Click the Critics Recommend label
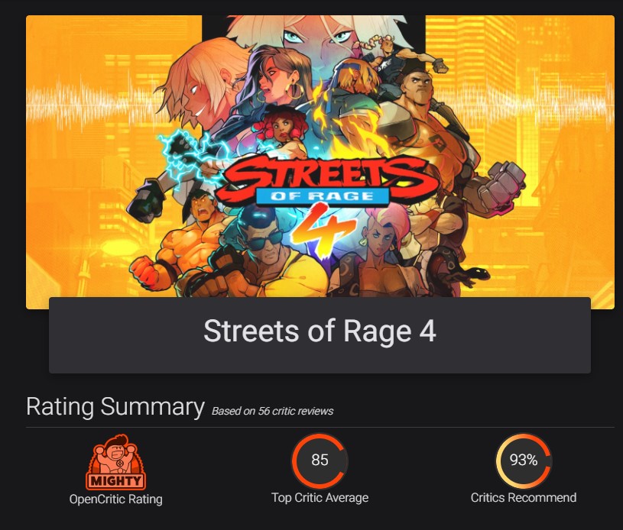 (524, 497)
